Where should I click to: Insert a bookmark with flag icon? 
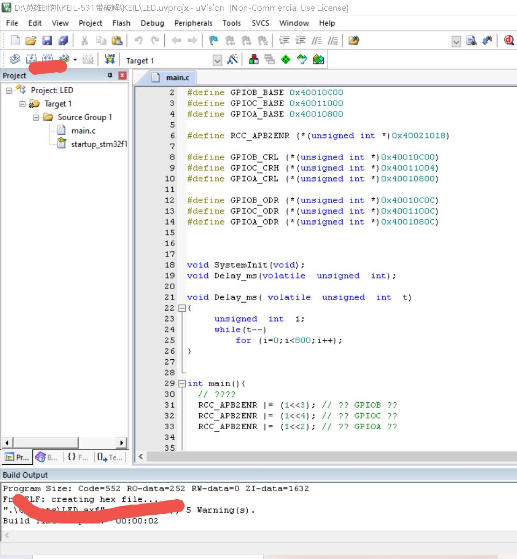tap(214, 40)
